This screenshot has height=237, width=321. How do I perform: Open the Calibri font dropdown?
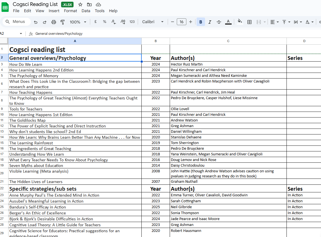153,22
